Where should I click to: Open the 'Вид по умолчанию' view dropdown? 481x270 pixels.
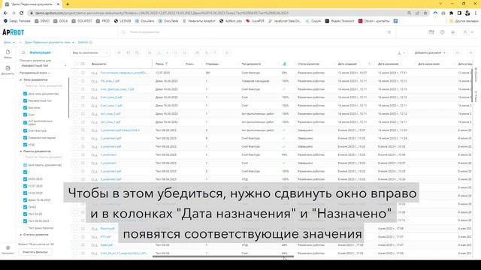(90, 52)
